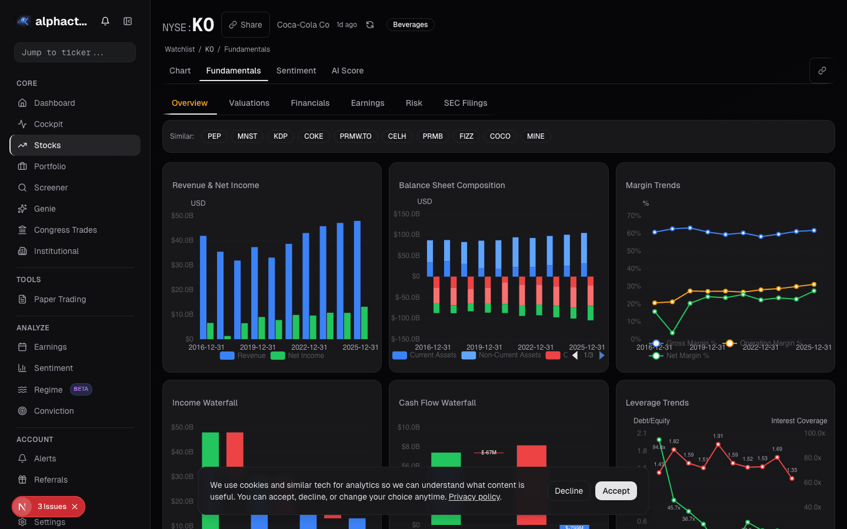Click the copy link icon button

click(x=822, y=71)
